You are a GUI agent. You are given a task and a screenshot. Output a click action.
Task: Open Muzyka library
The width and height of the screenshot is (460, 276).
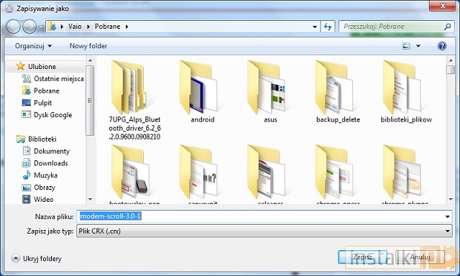click(x=45, y=175)
